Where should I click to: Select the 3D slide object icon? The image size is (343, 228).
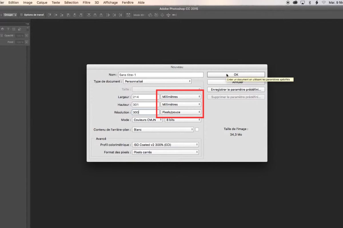click(x=168, y=15)
